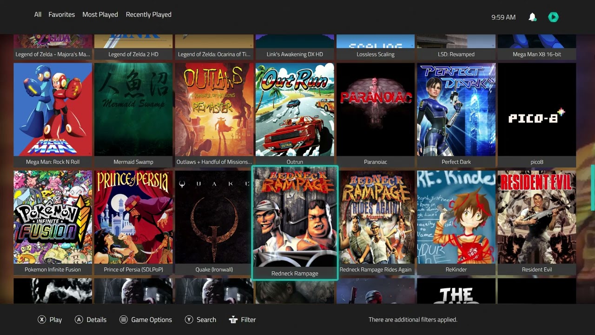Select Pokemon Infinite Fusion cover
Screen dimensions: 595x335
click(53, 217)
